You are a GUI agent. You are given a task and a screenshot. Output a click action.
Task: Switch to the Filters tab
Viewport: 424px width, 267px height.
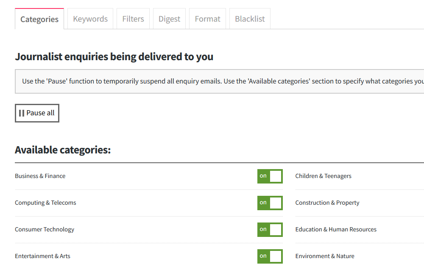pos(133,19)
